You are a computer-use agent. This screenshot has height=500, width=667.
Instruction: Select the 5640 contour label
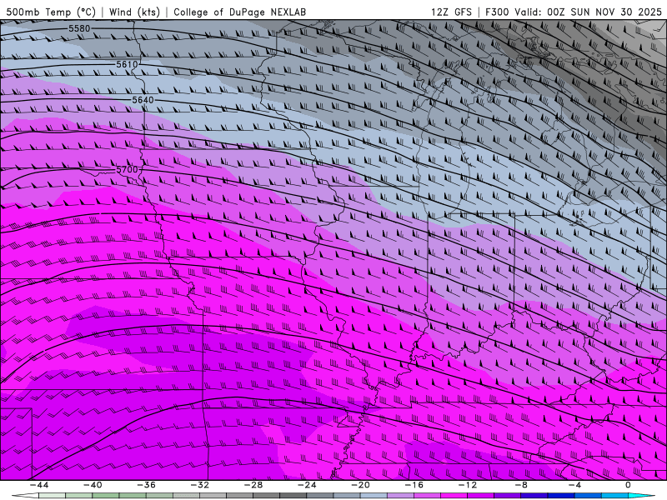click(143, 100)
